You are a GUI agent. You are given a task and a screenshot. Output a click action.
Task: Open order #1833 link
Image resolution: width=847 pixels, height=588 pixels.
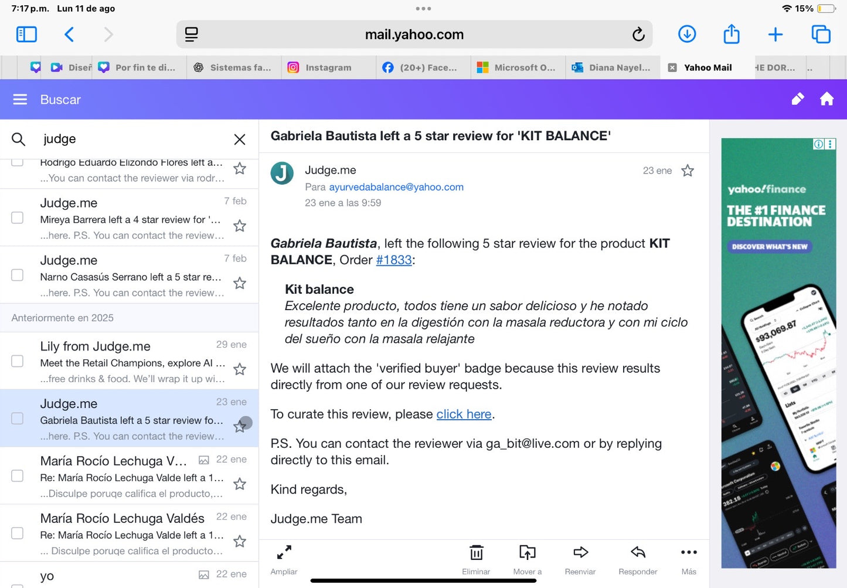394,260
